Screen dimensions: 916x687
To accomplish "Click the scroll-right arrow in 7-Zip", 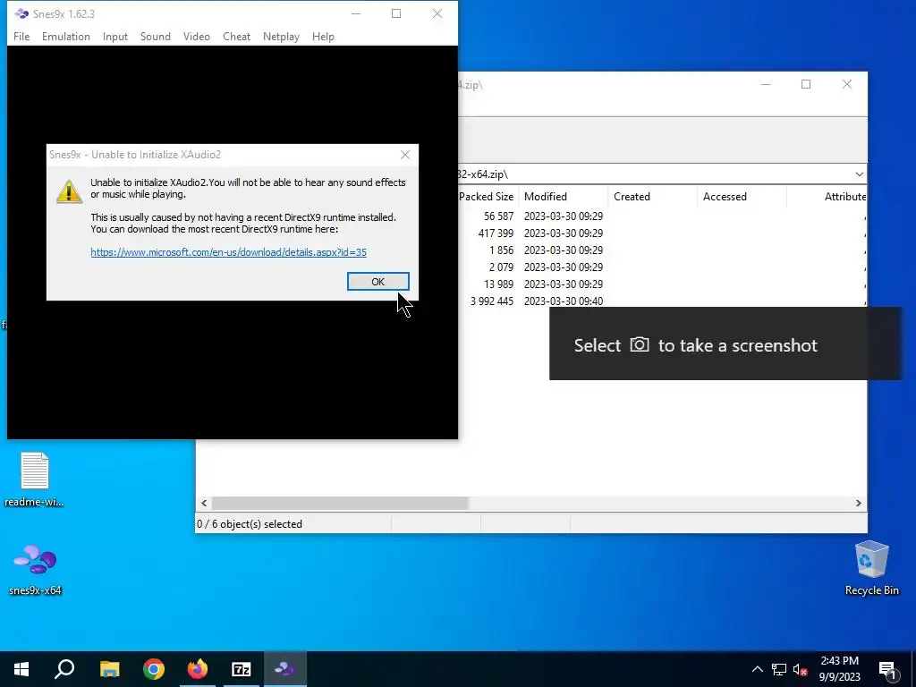I will 858,503.
